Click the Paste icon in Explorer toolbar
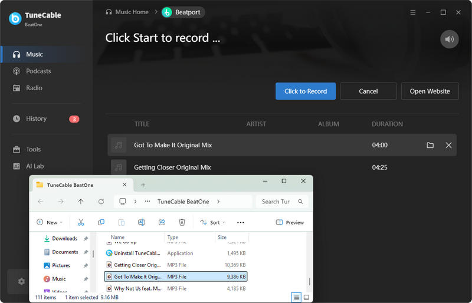Image resolution: width=472 pixels, height=303 pixels. coord(122,222)
